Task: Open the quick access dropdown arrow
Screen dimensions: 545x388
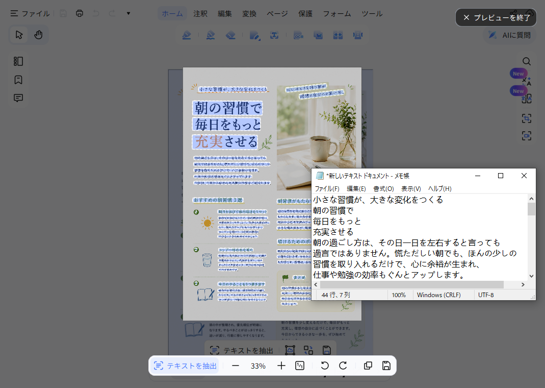Action: click(x=128, y=13)
